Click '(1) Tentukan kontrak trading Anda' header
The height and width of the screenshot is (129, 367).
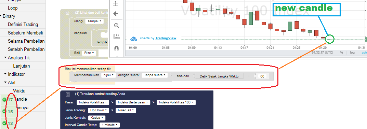pos(100,94)
